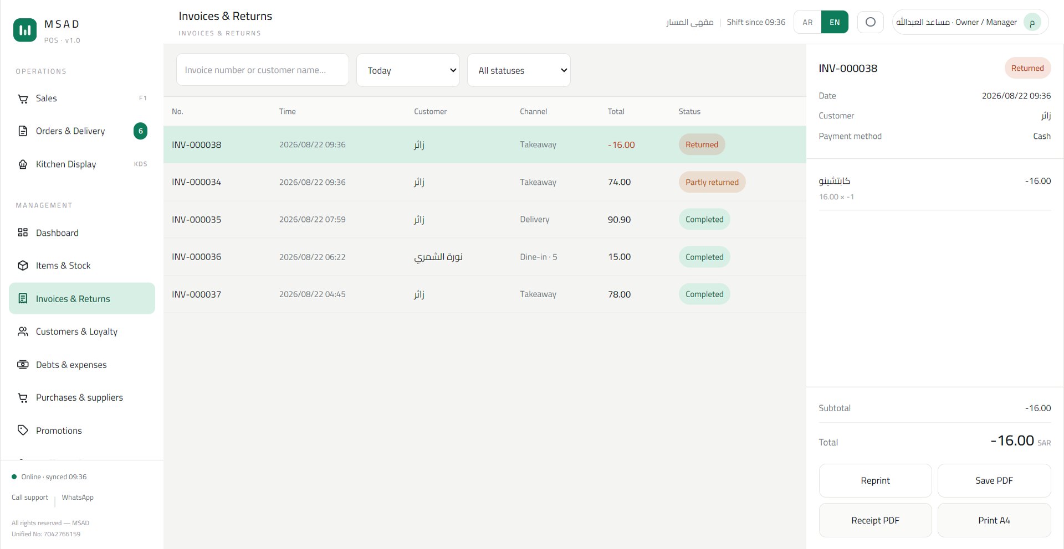The width and height of the screenshot is (1064, 549).
Task: Click the Print A4 button
Action: click(x=994, y=520)
